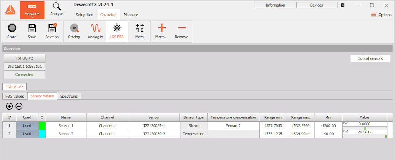Select the LGS FBG module
This screenshot has height=160, width=395.
[117, 32]
